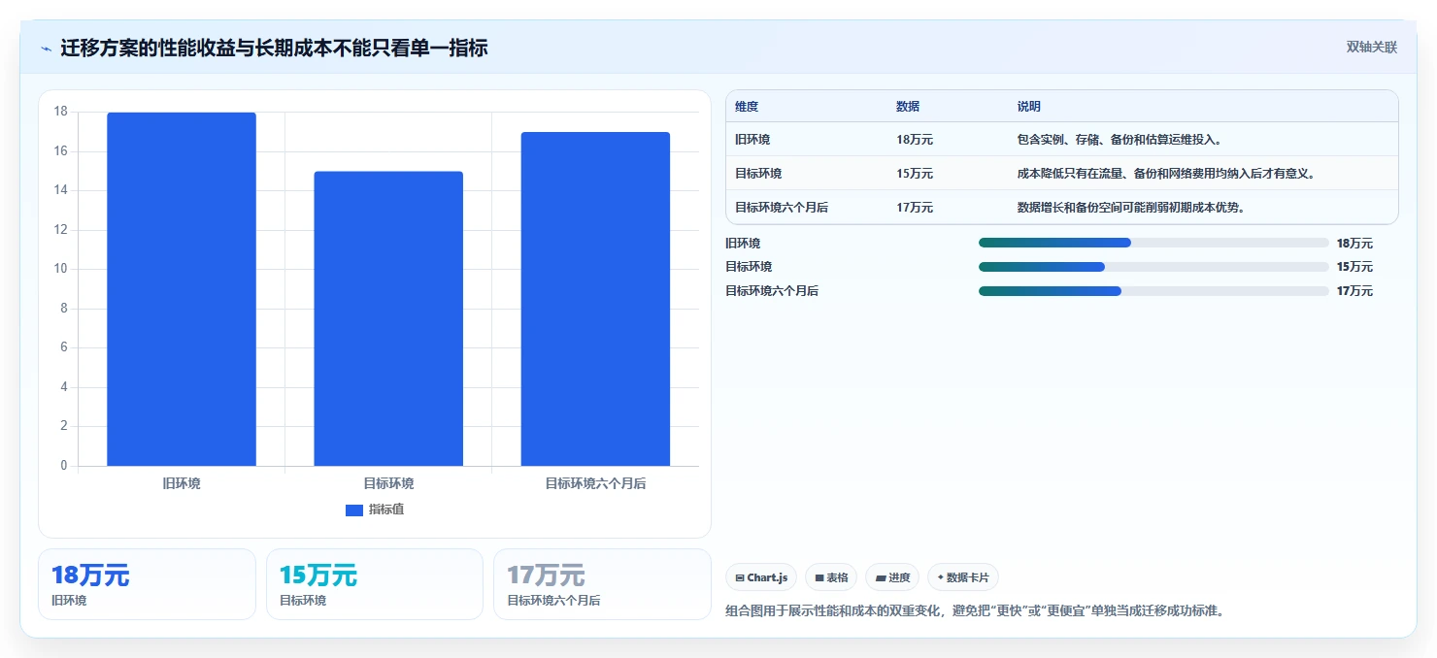Click the 表格 tag chip
The image size is (1437, 658).
tap(831, 577)
